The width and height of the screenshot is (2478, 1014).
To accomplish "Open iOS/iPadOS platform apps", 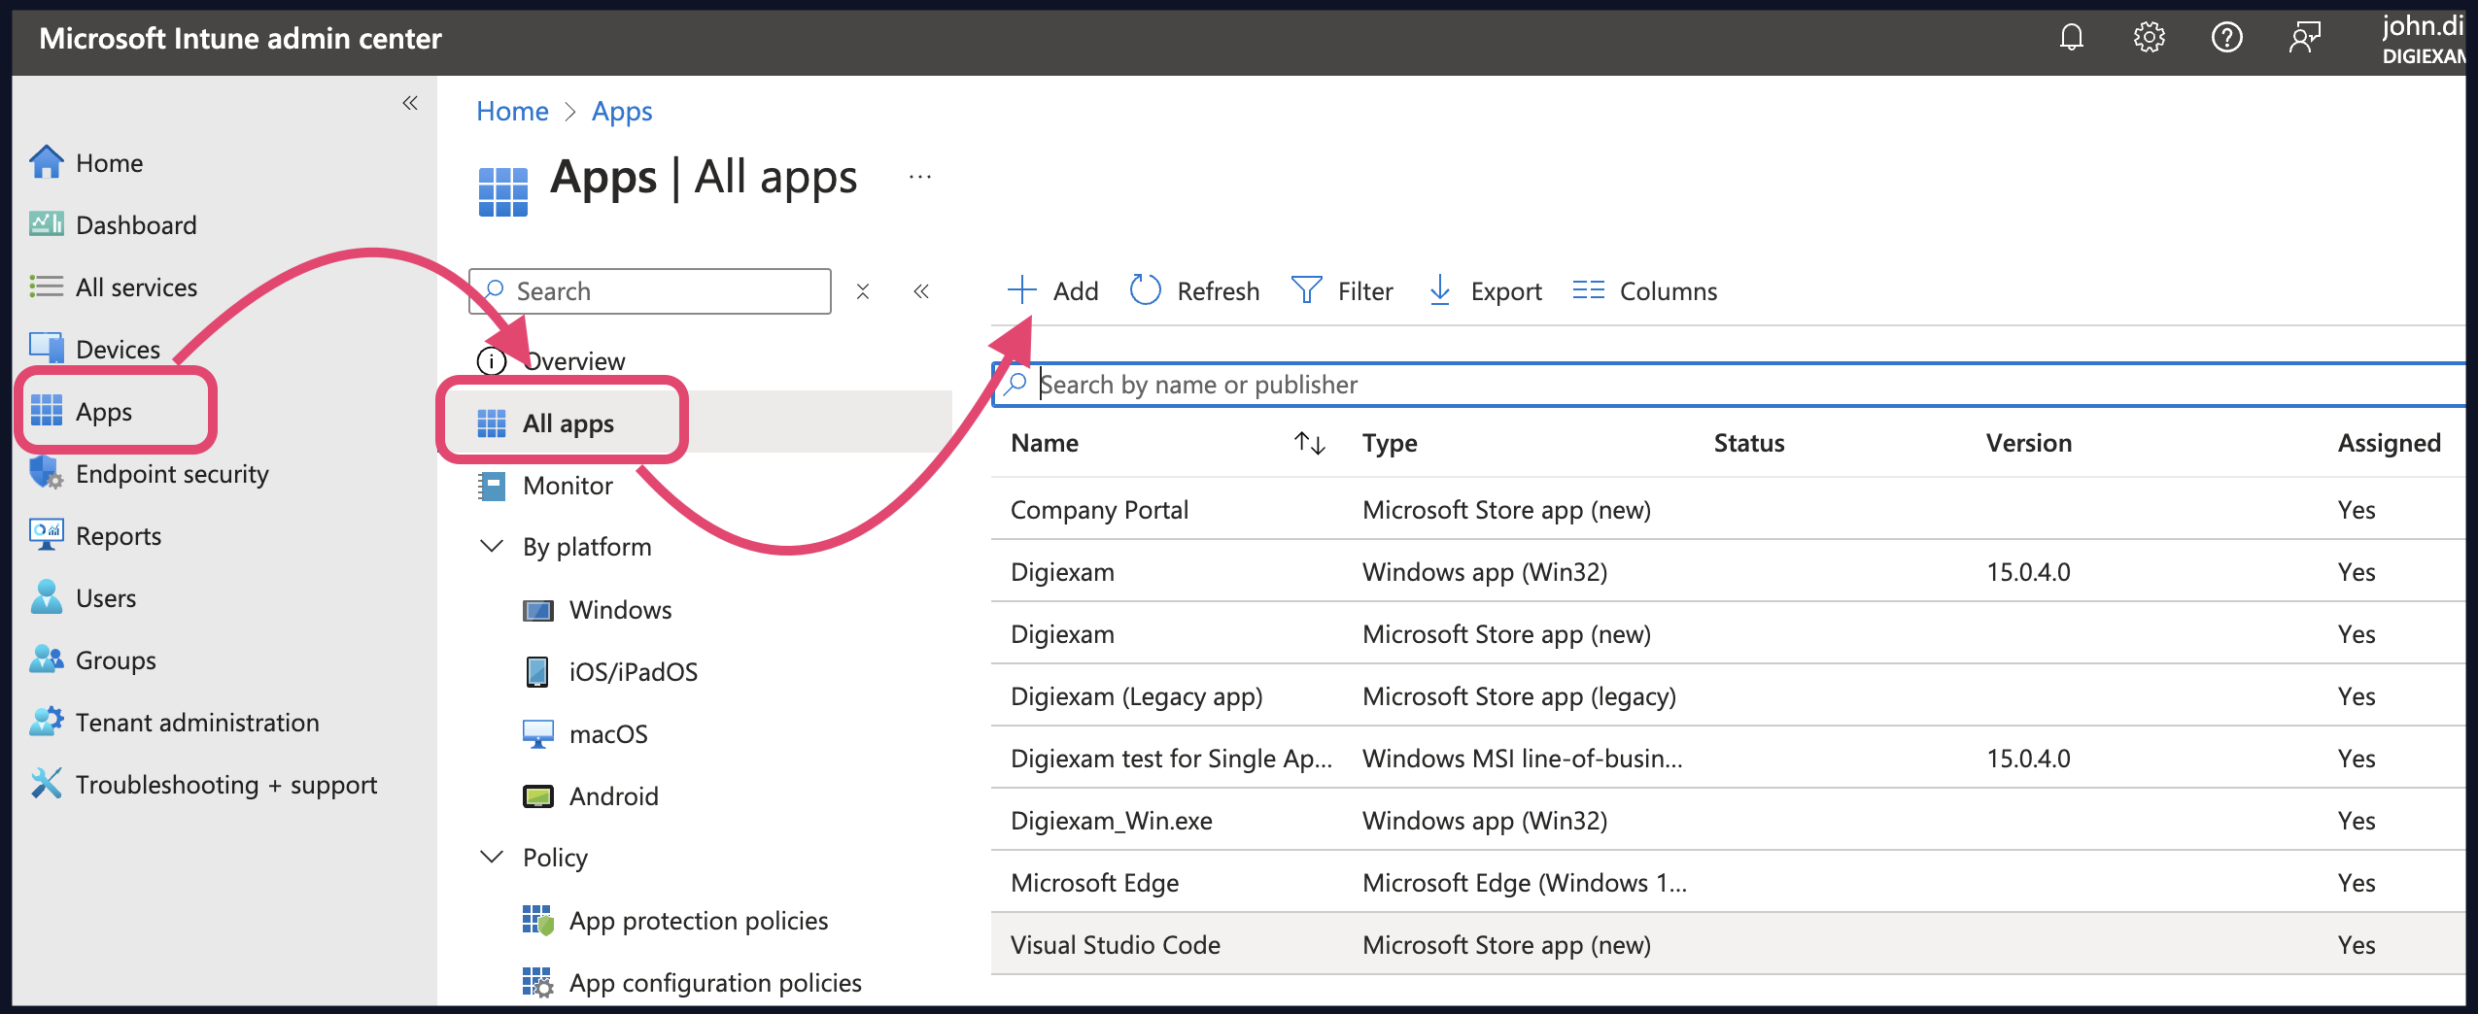I will (x=633, y=672).
